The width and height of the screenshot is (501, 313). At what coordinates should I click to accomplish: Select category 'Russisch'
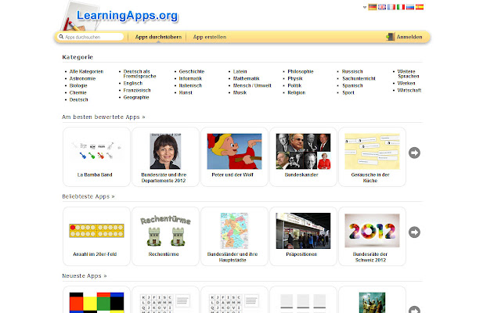tap(352, 71)
